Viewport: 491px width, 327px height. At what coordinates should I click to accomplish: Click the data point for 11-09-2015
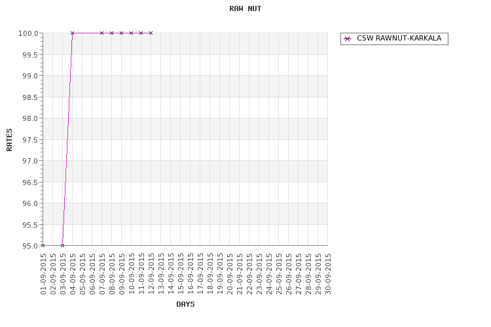pyautogui.click(x=141, y=33)
